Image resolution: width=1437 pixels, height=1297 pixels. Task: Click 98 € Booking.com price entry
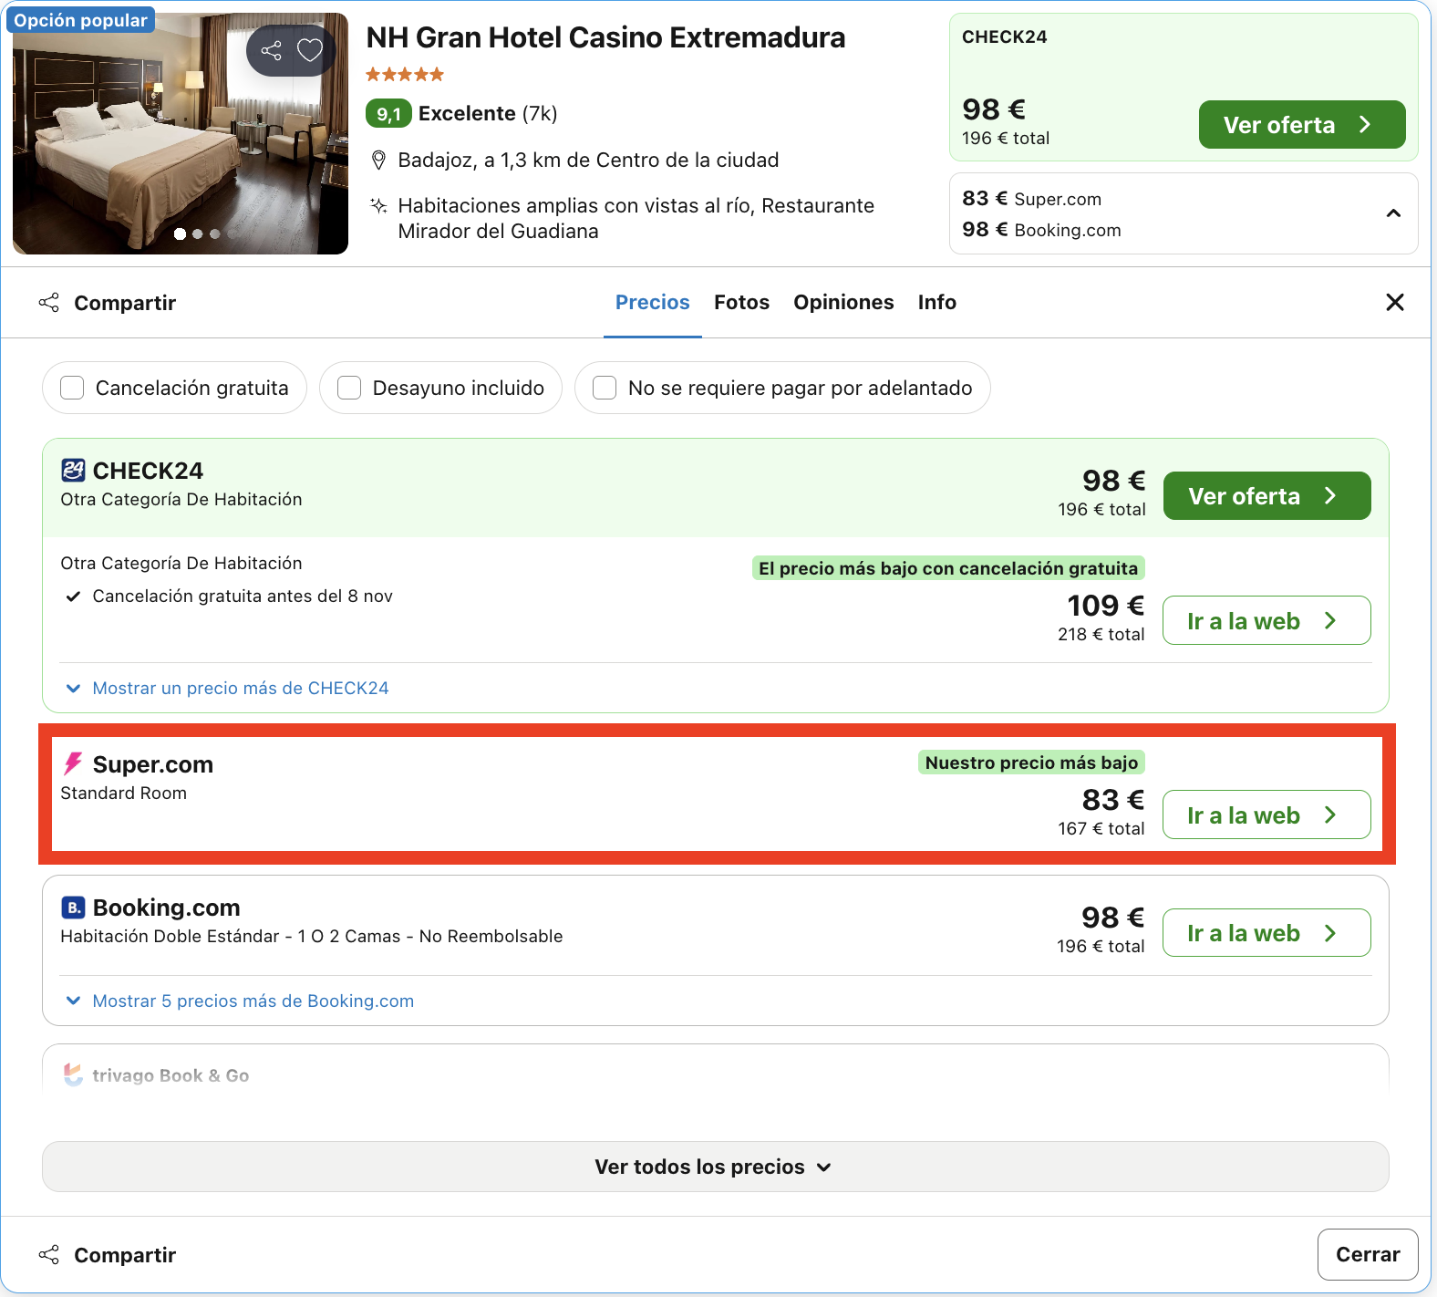click(1042, 230)
